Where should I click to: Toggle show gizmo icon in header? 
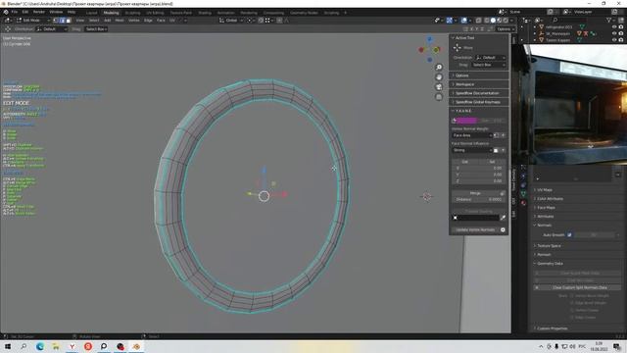450,21
